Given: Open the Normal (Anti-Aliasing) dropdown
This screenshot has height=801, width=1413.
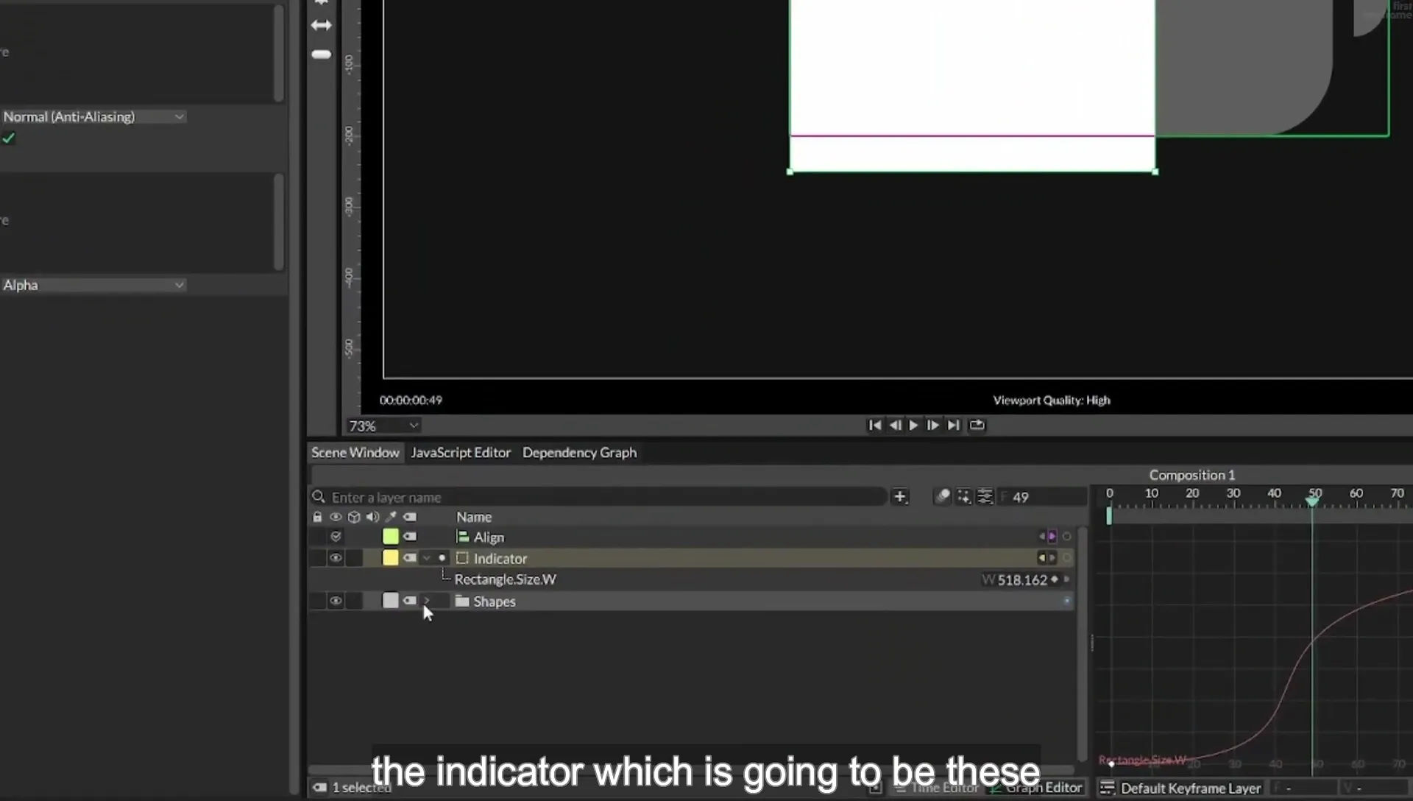Looking at the screenshot, I should click(93, 117).
